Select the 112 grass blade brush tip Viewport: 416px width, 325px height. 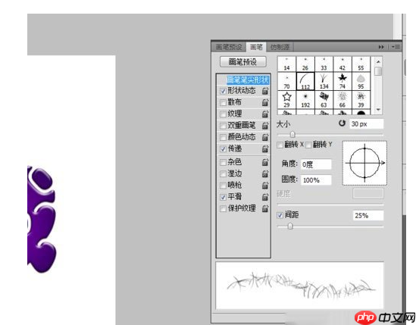pos(305,81)
